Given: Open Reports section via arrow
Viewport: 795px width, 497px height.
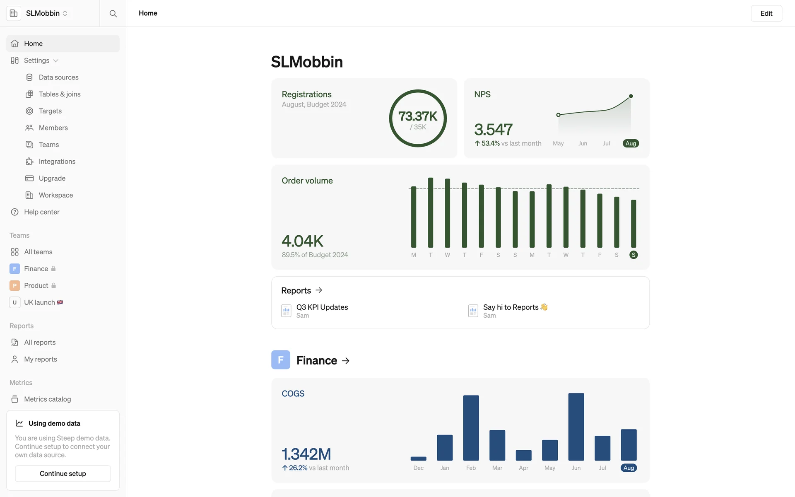Looking at the screenshot, I should tap(319, 290).
